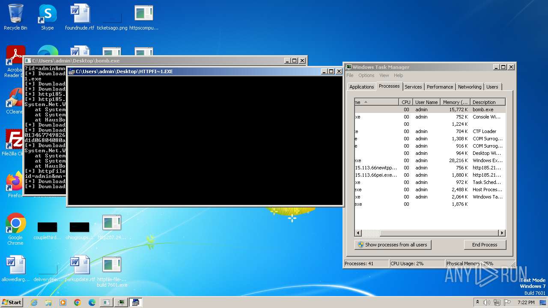Open Microsoft Edge from the taskbar
Screen dimensions: 548x308
coord(92,302)
